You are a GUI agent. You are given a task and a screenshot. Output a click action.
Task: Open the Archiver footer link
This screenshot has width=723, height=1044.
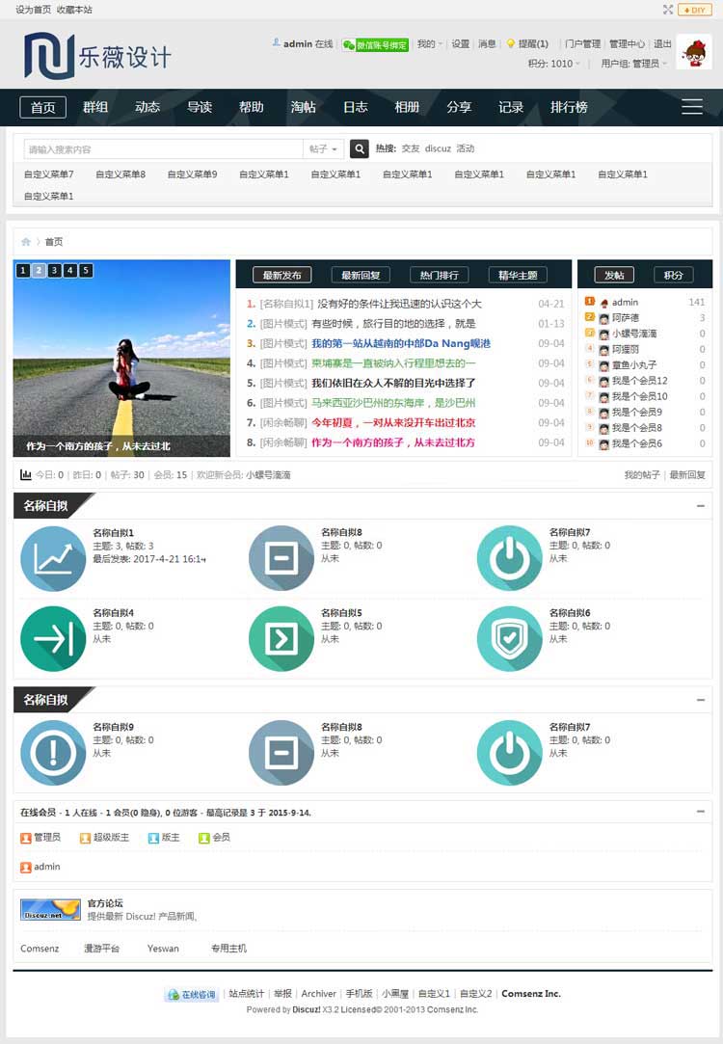pos(318,994)
